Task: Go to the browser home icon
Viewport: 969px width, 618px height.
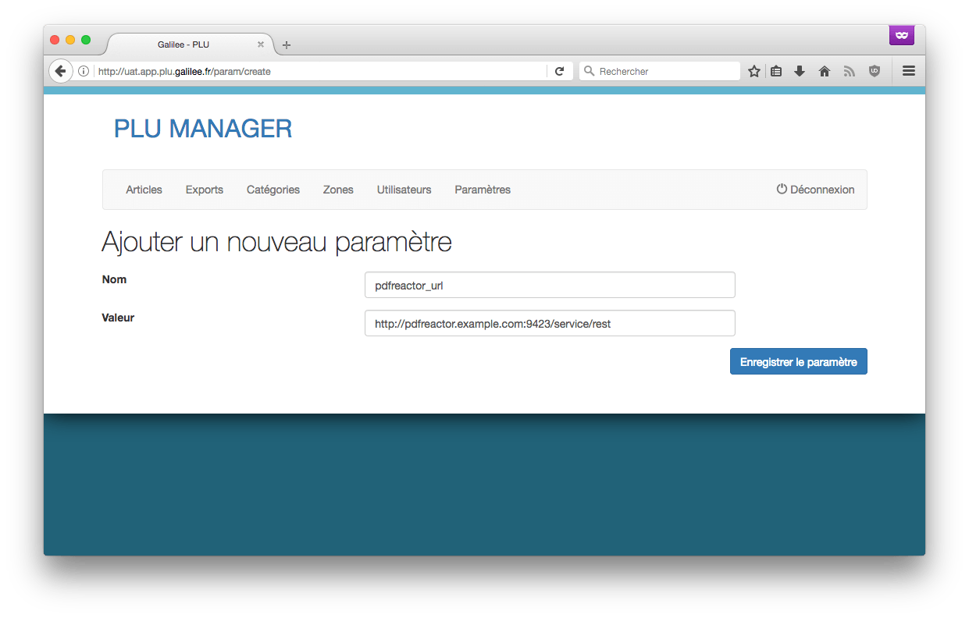Action: 824,71
